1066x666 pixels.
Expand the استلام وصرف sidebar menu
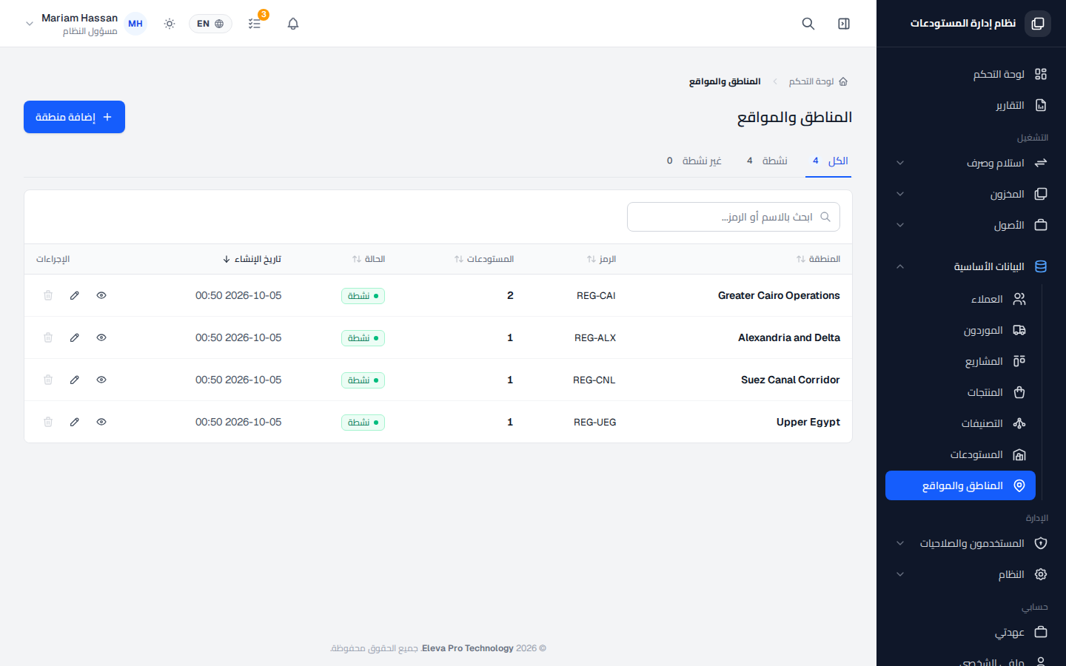click(x=971, y=163)
